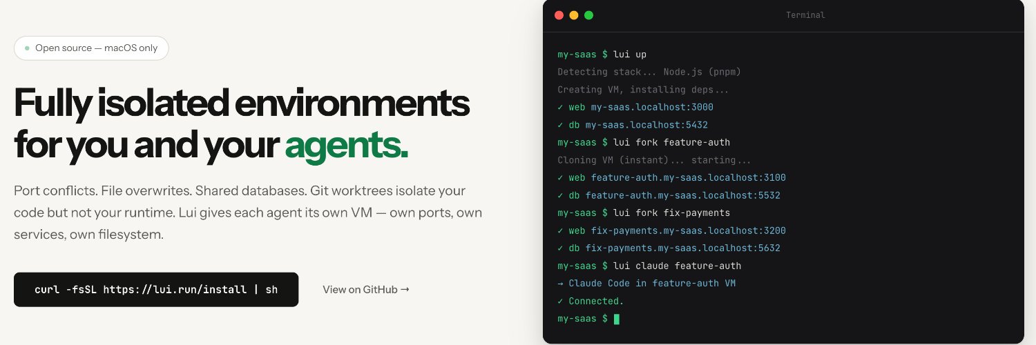The height and width of the screenshot is (345, 1036).
Task: Click the 'db my-saas.localhost:5432' line
Action: (x=633, y=125)
